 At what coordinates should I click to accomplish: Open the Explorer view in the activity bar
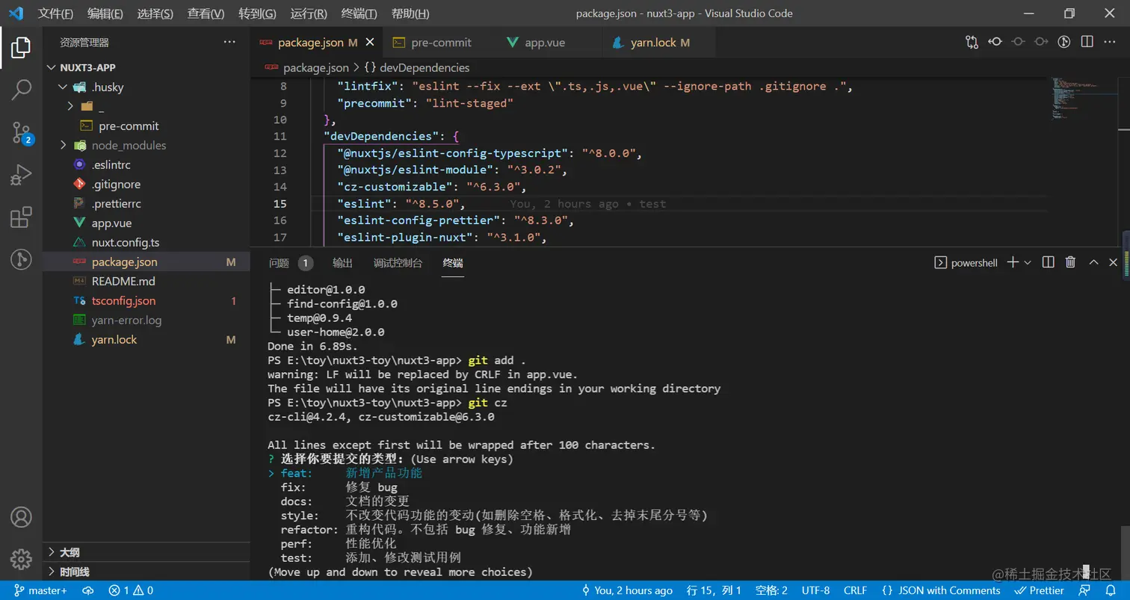coord(21,48)
